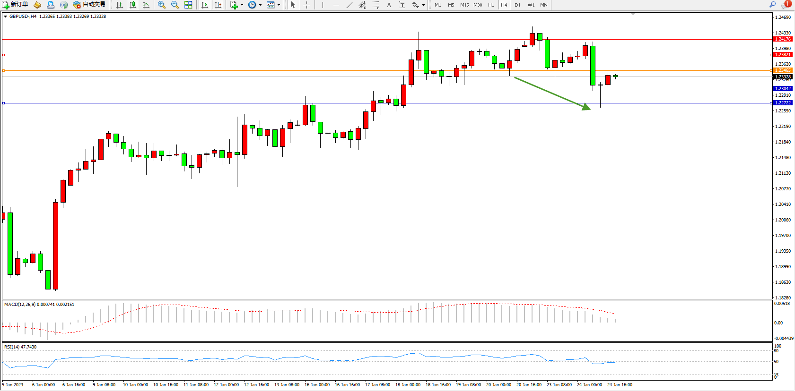Switch timeframe to H1
Viewport: 795px width, 391px height.
491,5
